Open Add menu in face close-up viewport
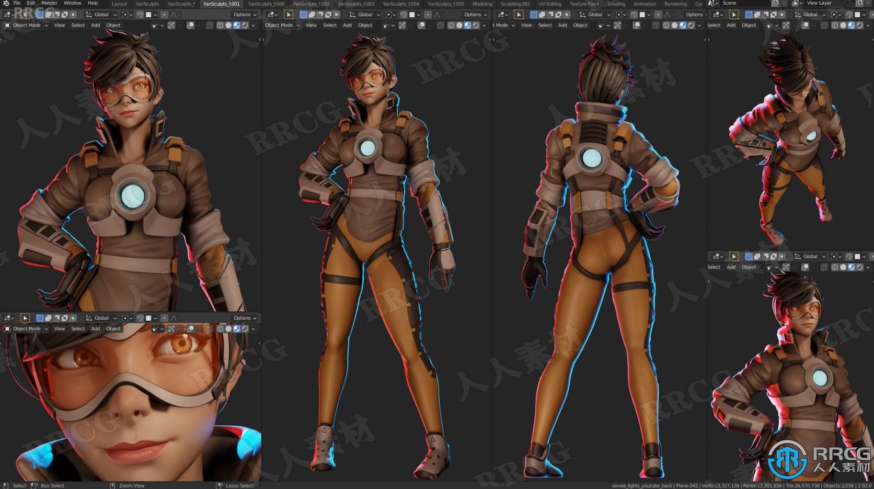Viewport: 874px width, 489px height. [95, 329]
